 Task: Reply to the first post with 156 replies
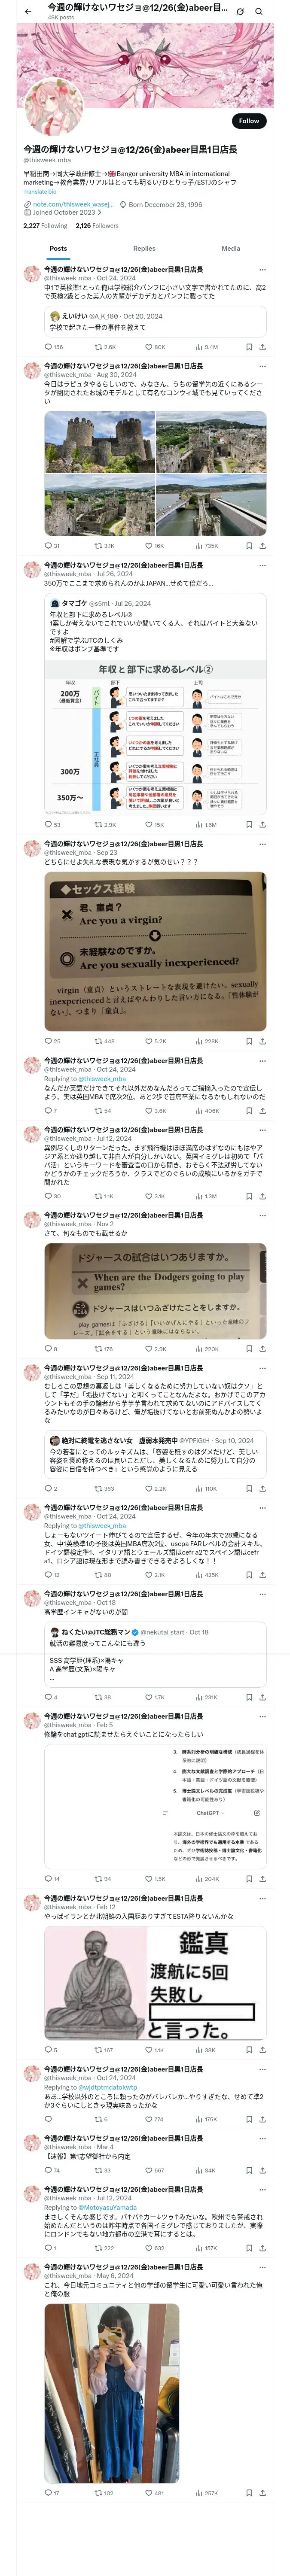click(x=54, y=347)
